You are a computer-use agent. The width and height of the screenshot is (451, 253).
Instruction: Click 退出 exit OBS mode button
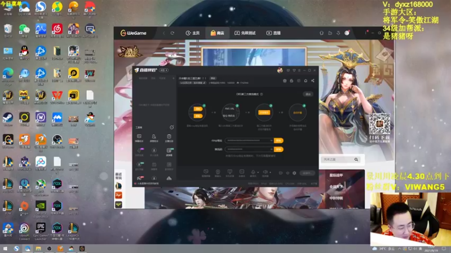point(308,94)
